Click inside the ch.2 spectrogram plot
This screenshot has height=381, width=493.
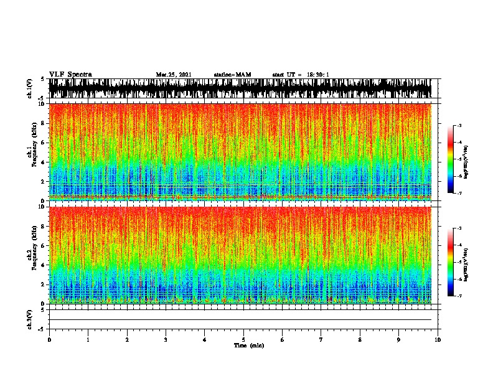pyautogui.click(x=240, y=255)
